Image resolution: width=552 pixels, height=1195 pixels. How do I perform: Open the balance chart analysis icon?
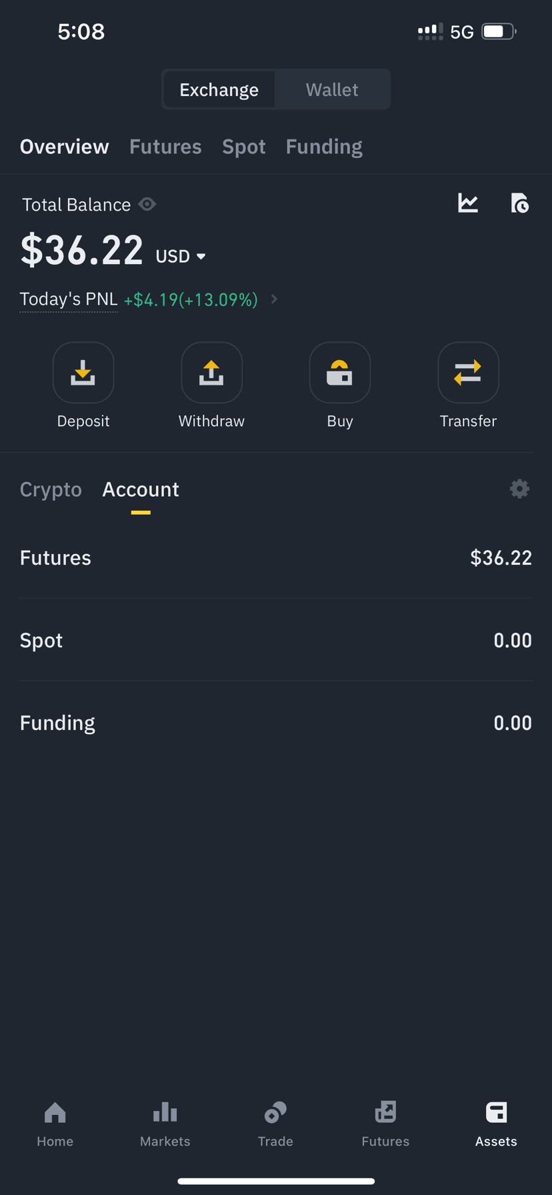click(468, 203)
